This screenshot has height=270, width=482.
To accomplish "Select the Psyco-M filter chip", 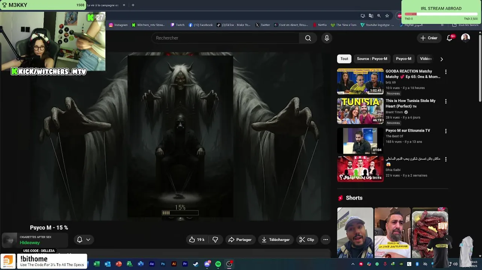I will (x=404, y=58).
